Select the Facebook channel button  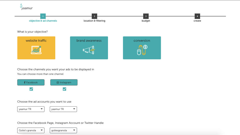pos(31,82)
